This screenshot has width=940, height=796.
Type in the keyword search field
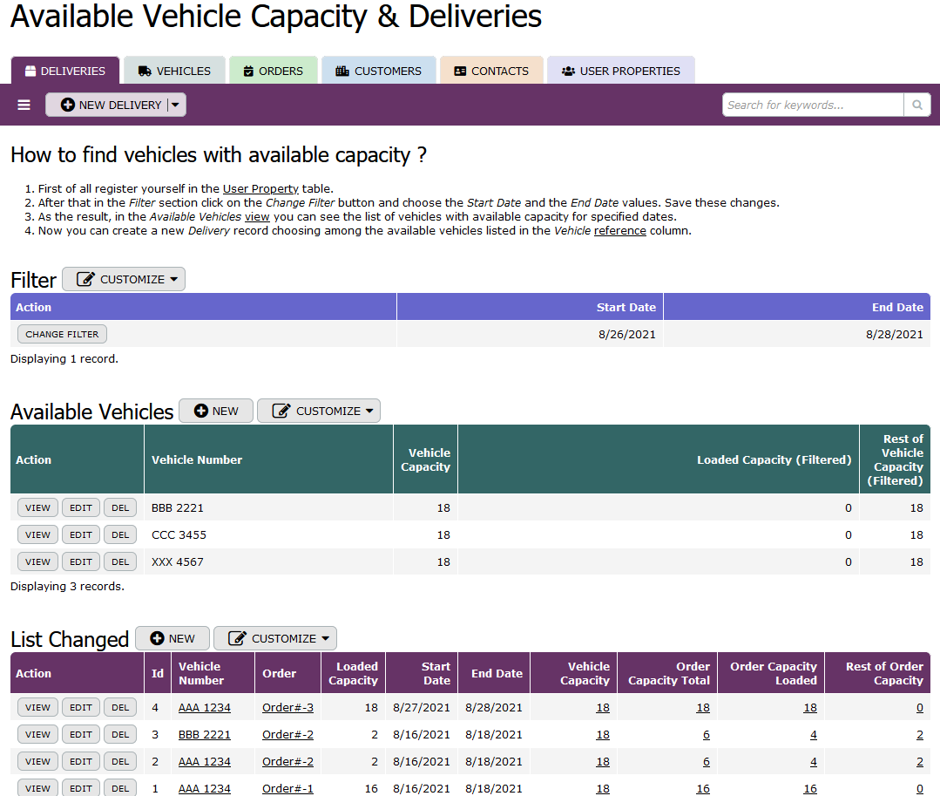tap(812, 105)
